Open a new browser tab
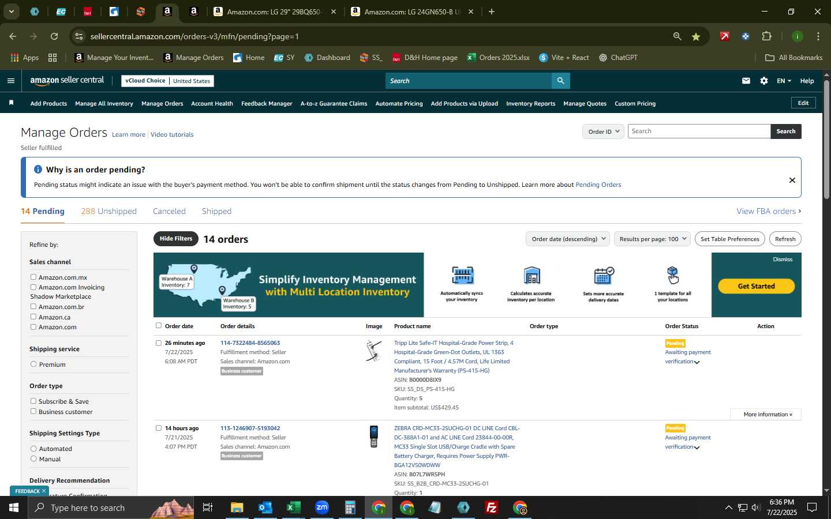Screen dimensions: 831x519 [492, 12]
